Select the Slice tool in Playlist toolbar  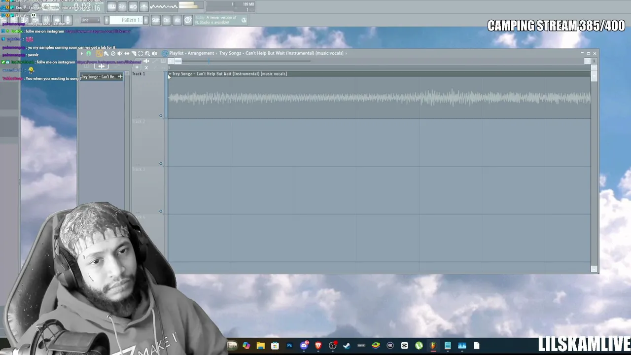[134, 53]
